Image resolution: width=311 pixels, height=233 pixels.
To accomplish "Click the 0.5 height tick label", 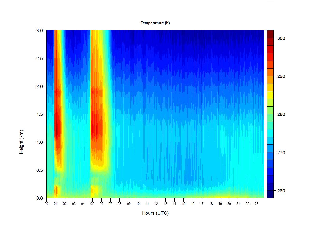I will point(39,170).
